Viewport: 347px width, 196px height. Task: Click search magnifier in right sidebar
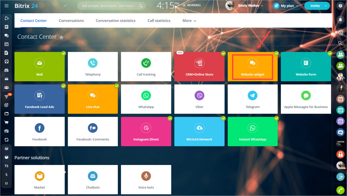[x=340, y=43]
